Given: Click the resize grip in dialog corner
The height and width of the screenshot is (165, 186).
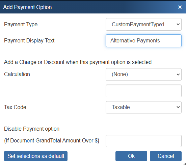Looking at the screenshot, I should coord(184,164).
